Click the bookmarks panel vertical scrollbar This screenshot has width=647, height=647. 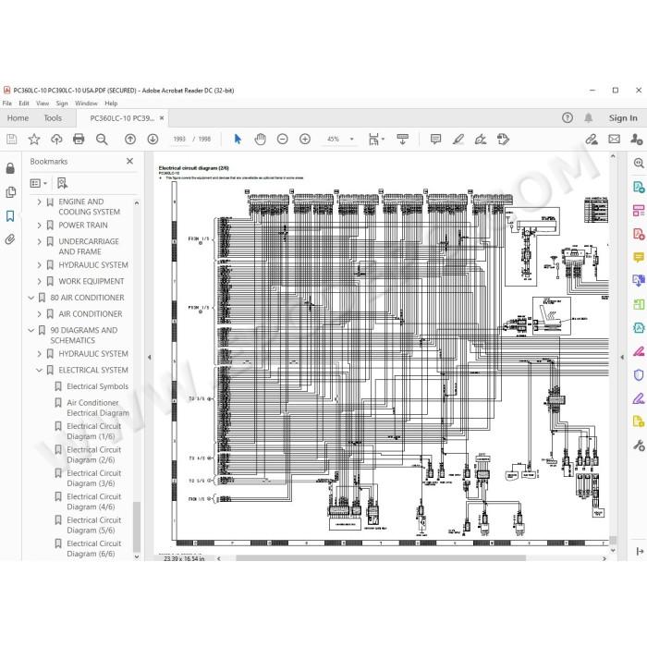(x=137, y=527)
